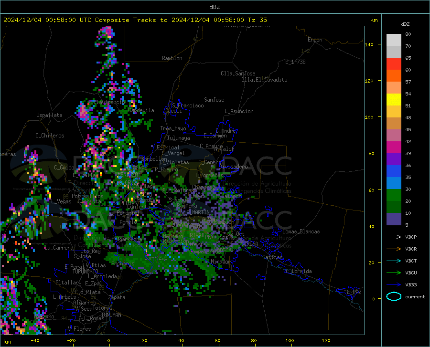Click the V_Flores map label

pyautogui.click(x=79, y=329)
